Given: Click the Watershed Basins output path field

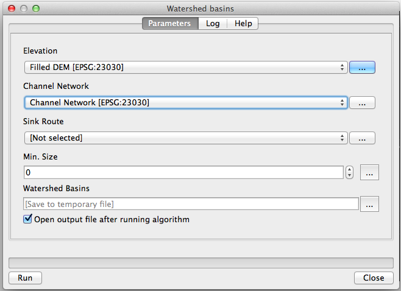Looking at the screenshot, I should [x=191, y=204].
